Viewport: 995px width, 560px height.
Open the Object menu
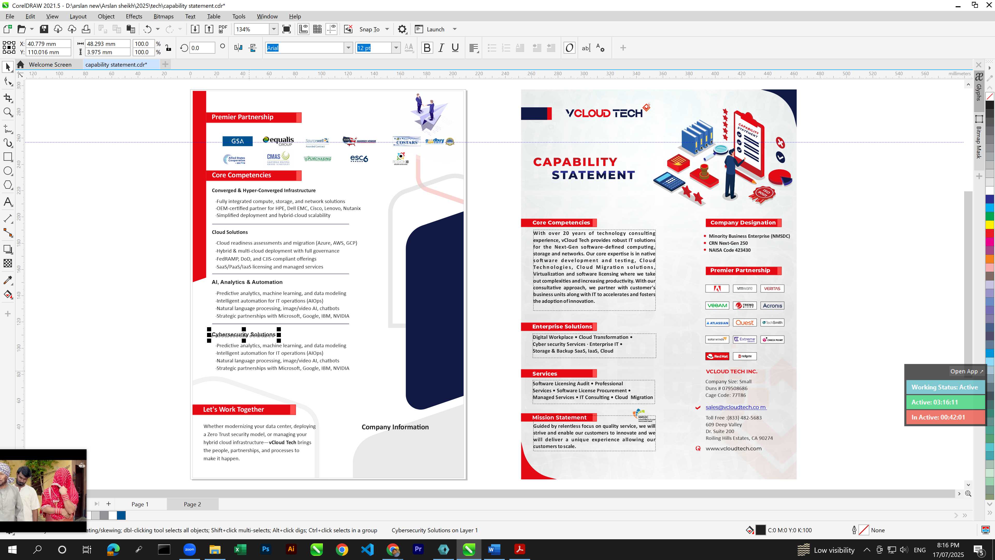click(106, 16)
